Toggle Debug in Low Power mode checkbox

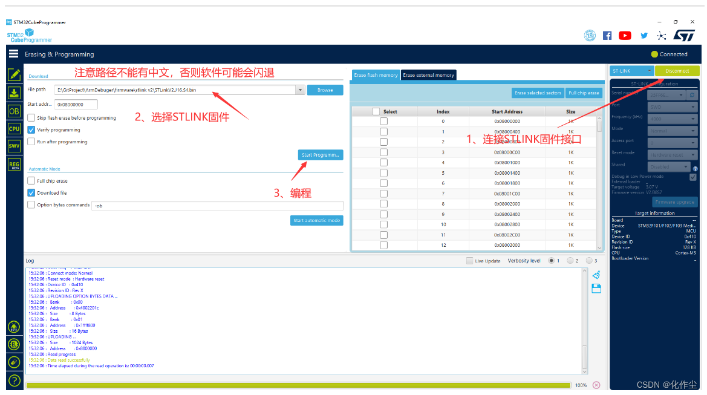pyautogui.click(x=693, y=177)
